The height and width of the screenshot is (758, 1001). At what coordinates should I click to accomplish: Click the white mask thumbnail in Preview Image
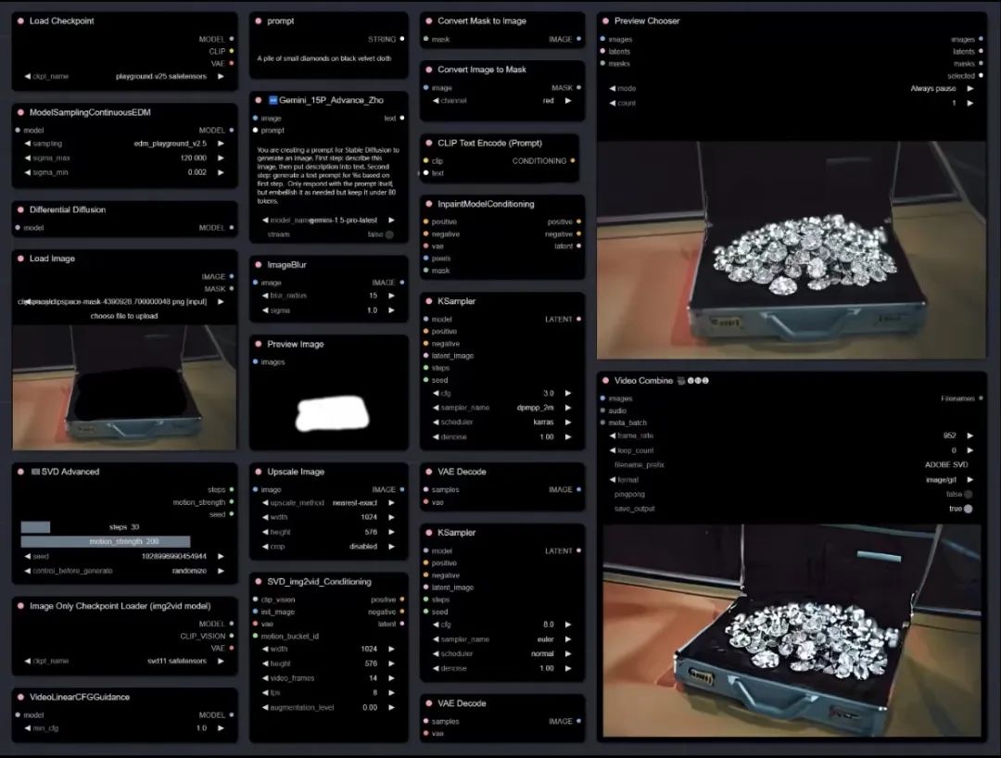[333, 412]
